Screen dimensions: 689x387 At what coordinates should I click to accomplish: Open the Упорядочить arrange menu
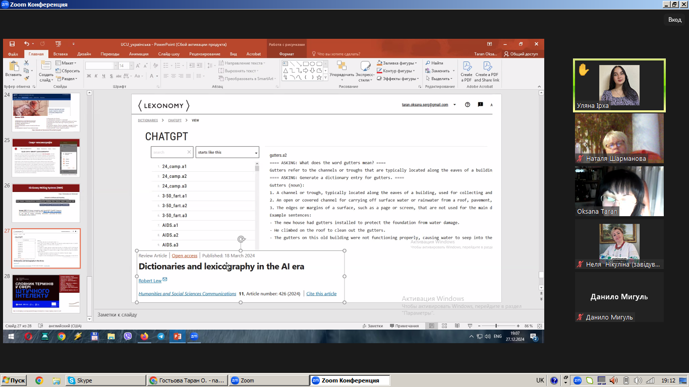(342, 71)
